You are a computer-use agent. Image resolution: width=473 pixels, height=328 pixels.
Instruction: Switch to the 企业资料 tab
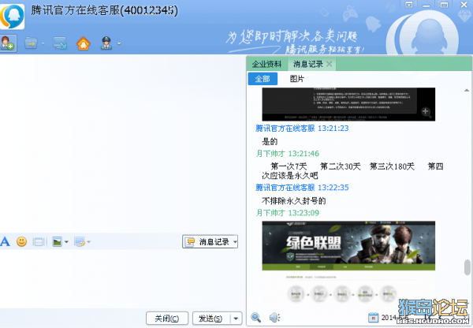267,64
